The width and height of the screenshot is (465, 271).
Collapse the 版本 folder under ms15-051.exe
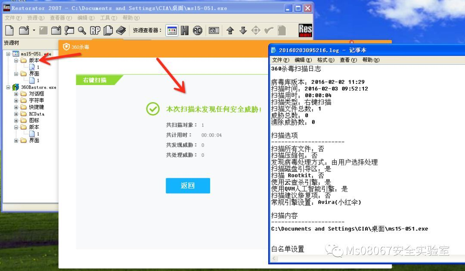(15, 61)
